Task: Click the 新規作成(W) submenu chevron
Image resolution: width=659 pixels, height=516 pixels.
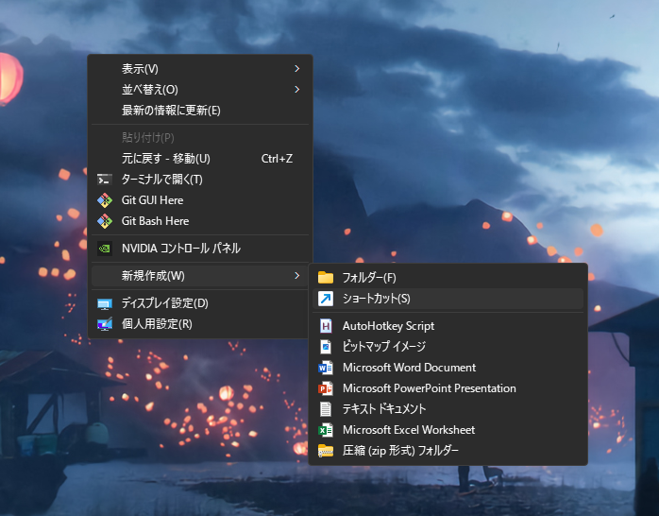Action: pyautogui.click(x=297, y=275)
